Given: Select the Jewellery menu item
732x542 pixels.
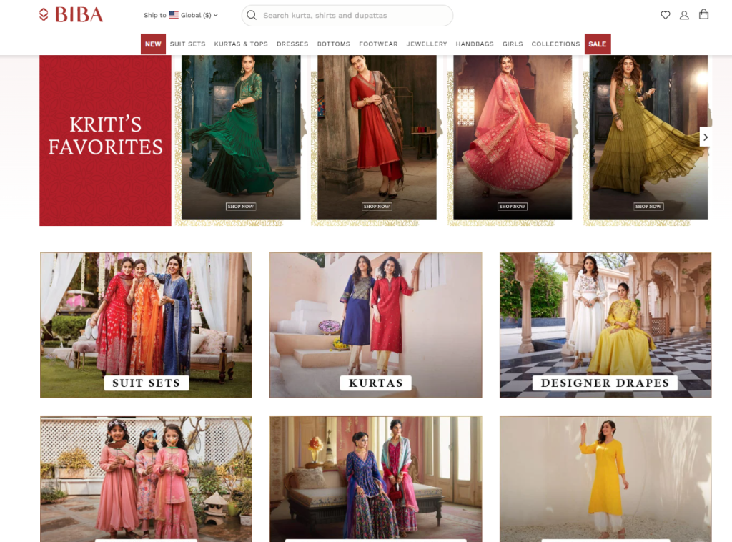Looking at the screenshot, I should (427, 44).
